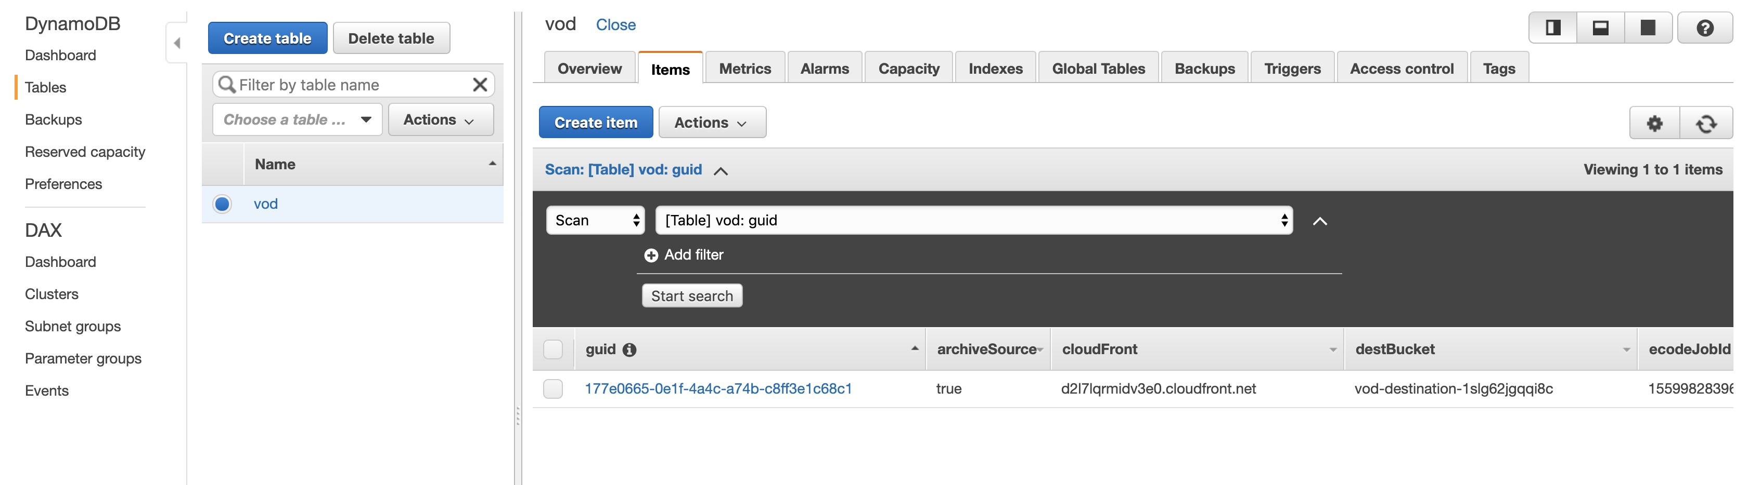Open the help question mark icon
This screenshot has width=1748, height=485.
(x=1705, y=28)
